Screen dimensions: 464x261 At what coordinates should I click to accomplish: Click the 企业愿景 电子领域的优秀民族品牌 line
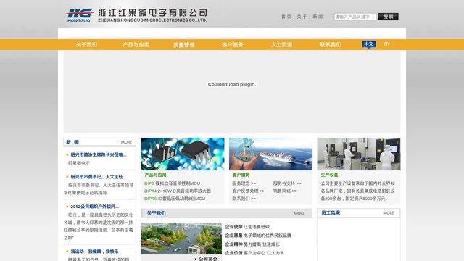[258, 236]
